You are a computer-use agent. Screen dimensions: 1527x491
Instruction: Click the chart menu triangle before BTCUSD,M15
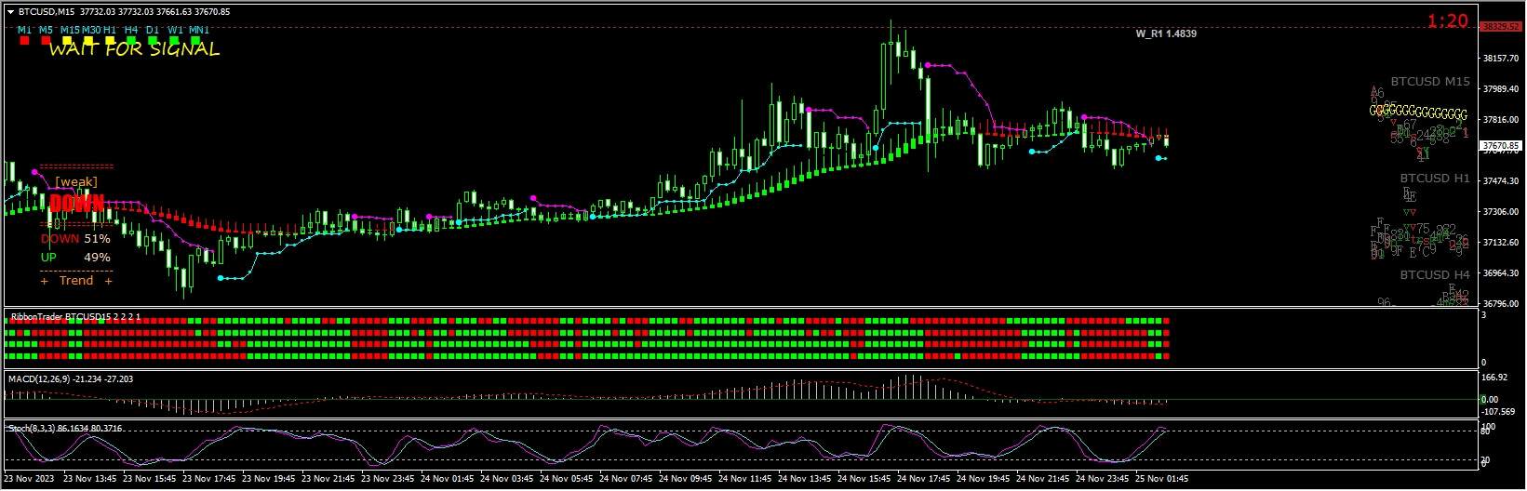point(11,12)
